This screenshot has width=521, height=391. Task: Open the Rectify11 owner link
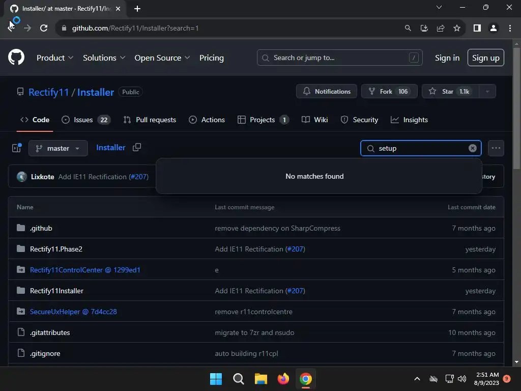(48, 92)
